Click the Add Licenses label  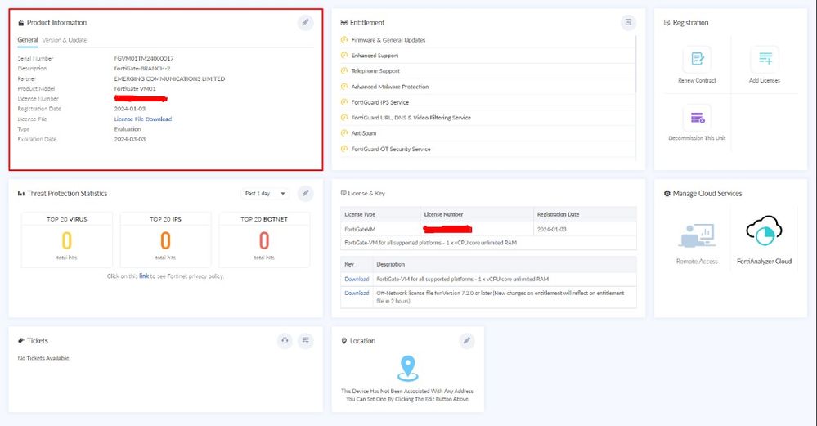765,81
